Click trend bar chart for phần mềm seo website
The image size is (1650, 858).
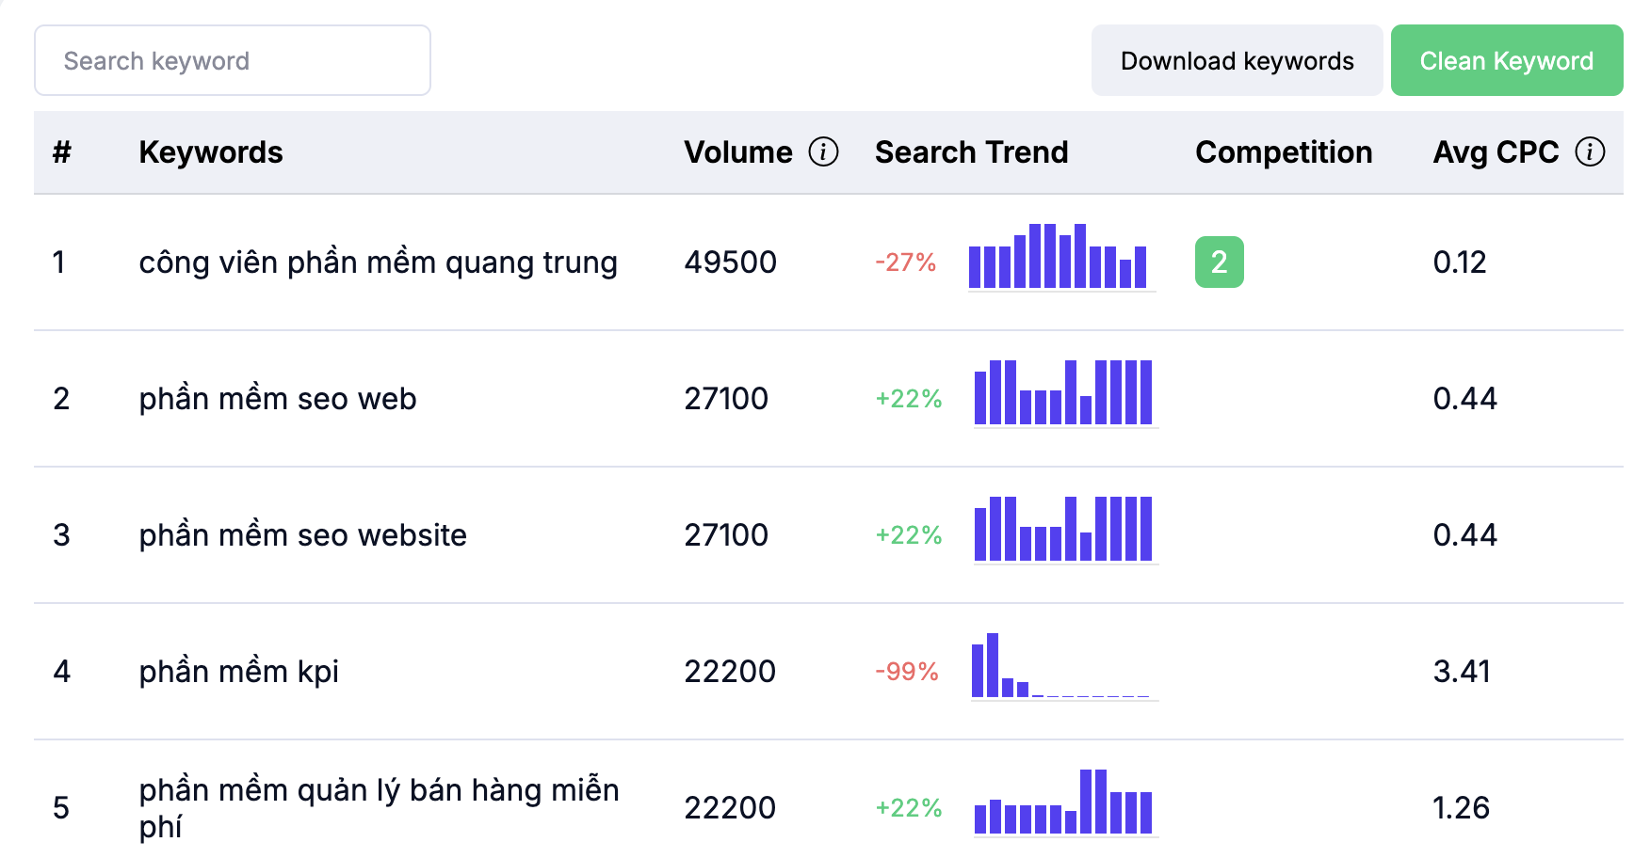(1065, 530)
